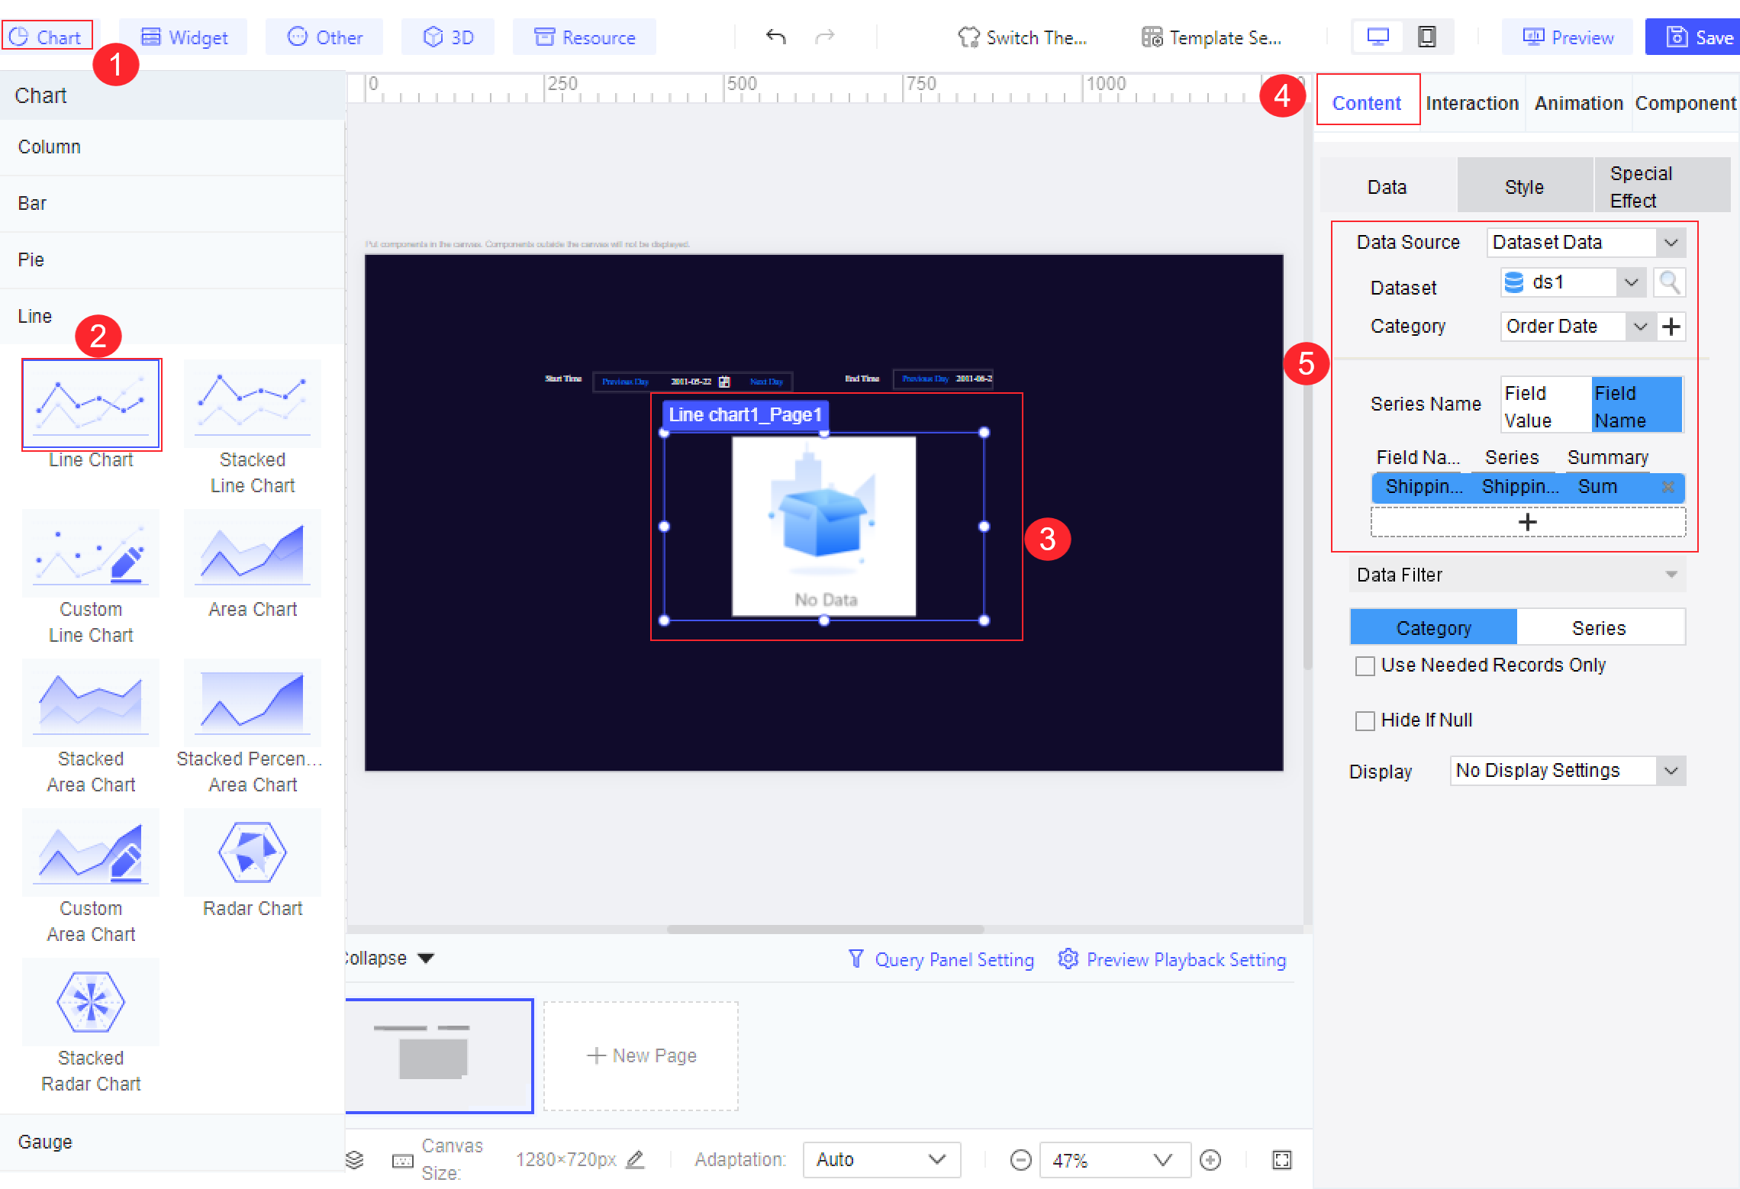Zoom out with minus circle icon
This screenshot has height=1189, width=1740.
(1020, 1160)
